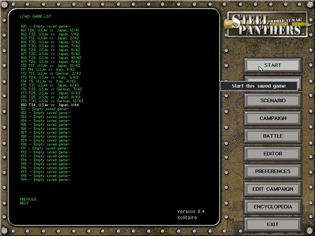This screenshot has width=315, height=236.
Task: Select empty saved game slot 160
Action: pyautogui.click(x=46, y=26)
